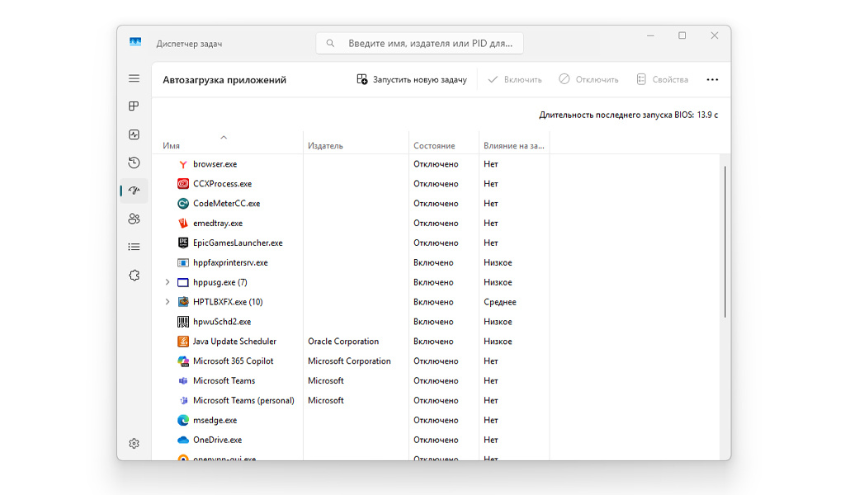
Task: Click the CCXProcess.exe Creative Cloud icon
Action: click(x=183, y=184)
